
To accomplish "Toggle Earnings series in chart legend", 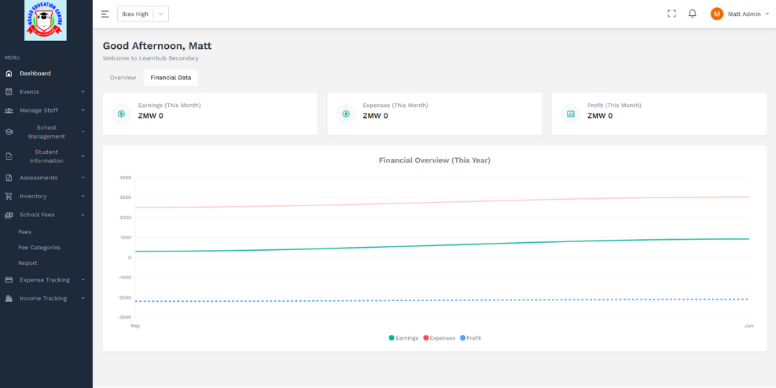I will click(404, 338).
